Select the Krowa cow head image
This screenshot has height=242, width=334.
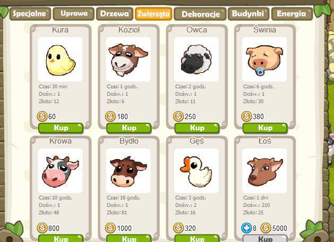coord(61,171)
